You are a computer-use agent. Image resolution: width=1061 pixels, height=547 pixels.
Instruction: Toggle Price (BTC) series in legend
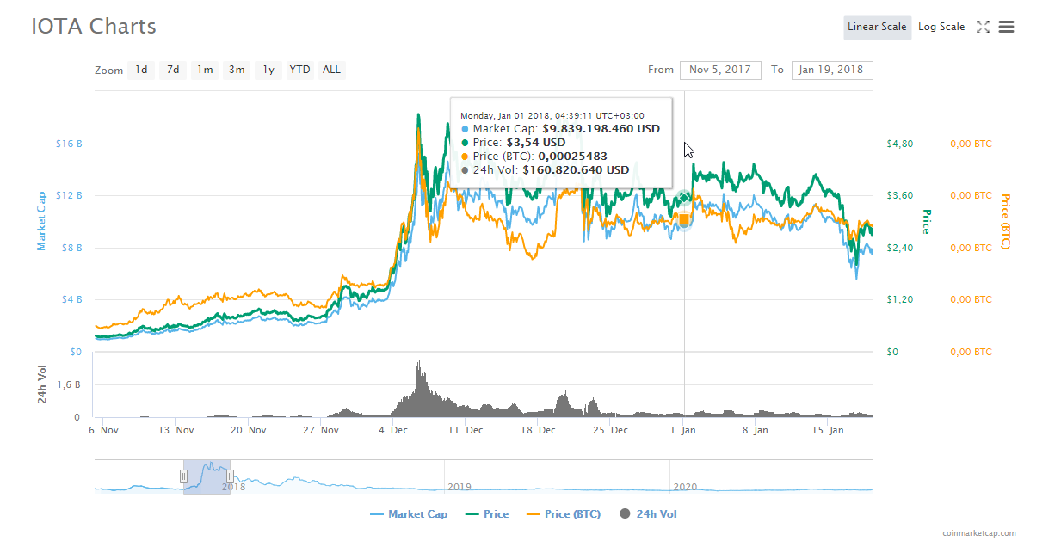[x=564, y=514]
